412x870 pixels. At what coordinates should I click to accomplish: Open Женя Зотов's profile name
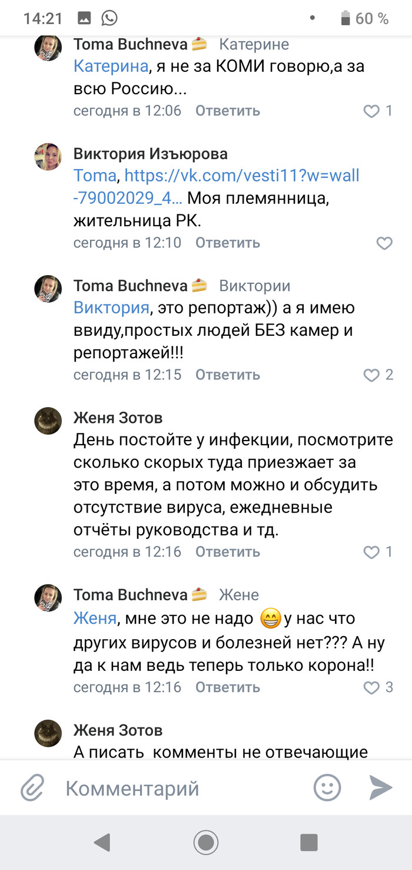(x=118, y=418)
